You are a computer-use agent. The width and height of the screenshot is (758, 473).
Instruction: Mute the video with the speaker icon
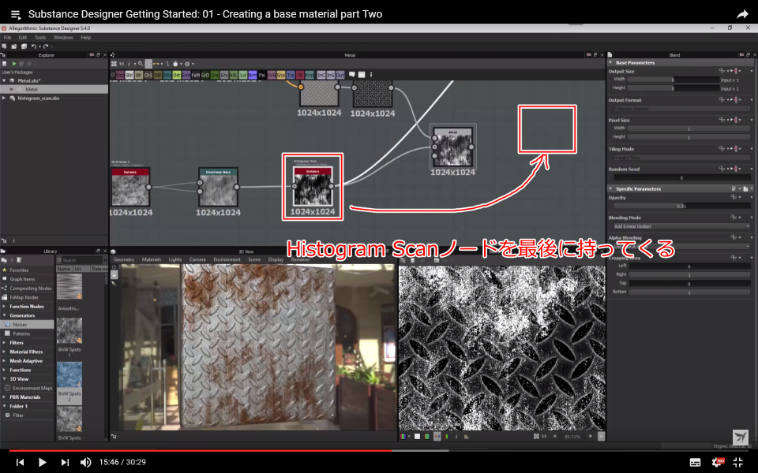click(x=85, y=463)
